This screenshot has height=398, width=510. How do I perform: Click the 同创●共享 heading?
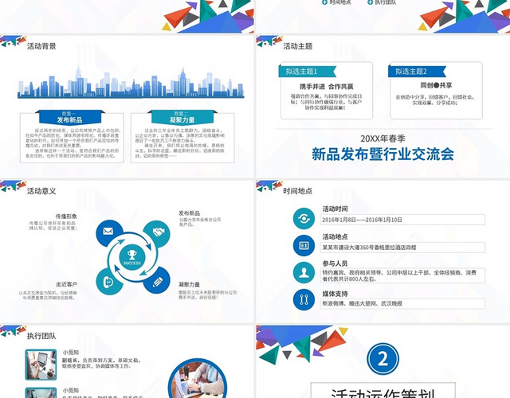(x=436, y=85)
